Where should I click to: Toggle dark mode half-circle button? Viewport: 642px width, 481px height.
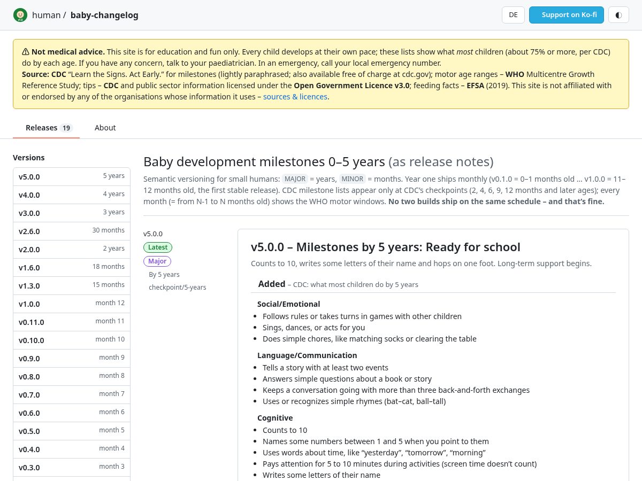click(618, 15)
